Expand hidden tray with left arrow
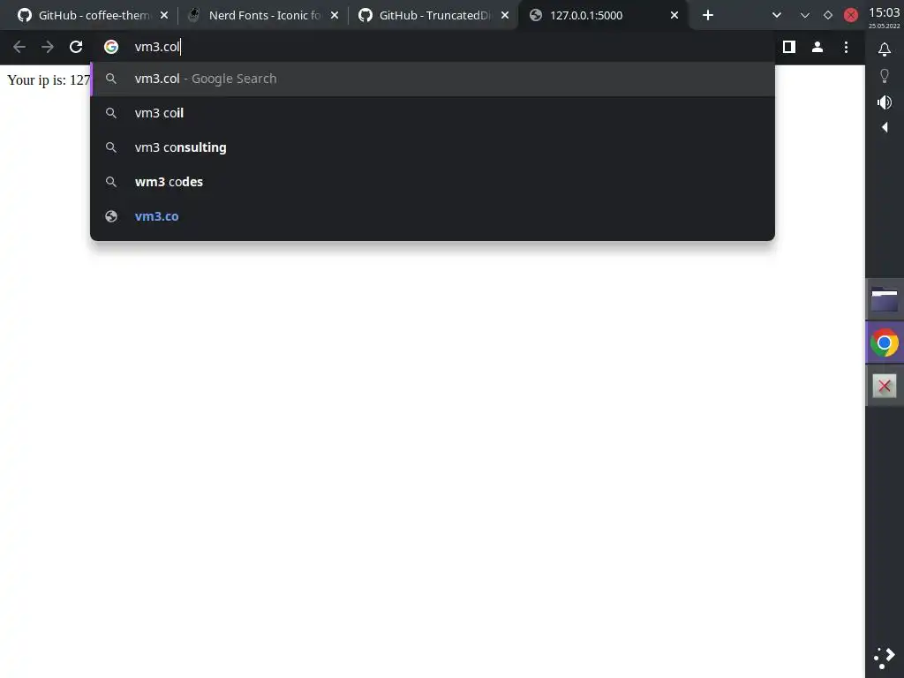Image resolution: width=904 pixels, height=678 pixels. tap(885, 127)
